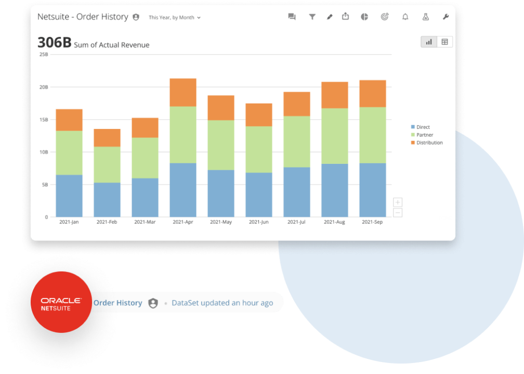Open the pie chart icon
Viewport: 524px width, 374px height.
pos(364,17)
